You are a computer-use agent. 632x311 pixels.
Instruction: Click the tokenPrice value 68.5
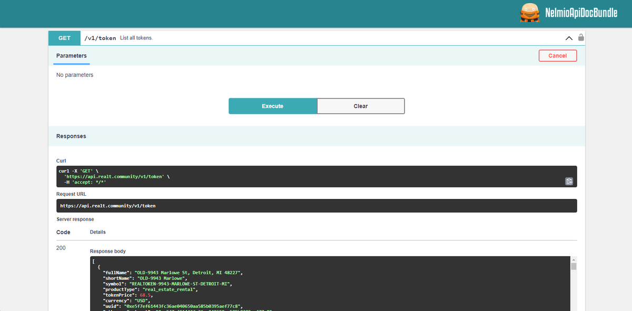tap(145, 295)
